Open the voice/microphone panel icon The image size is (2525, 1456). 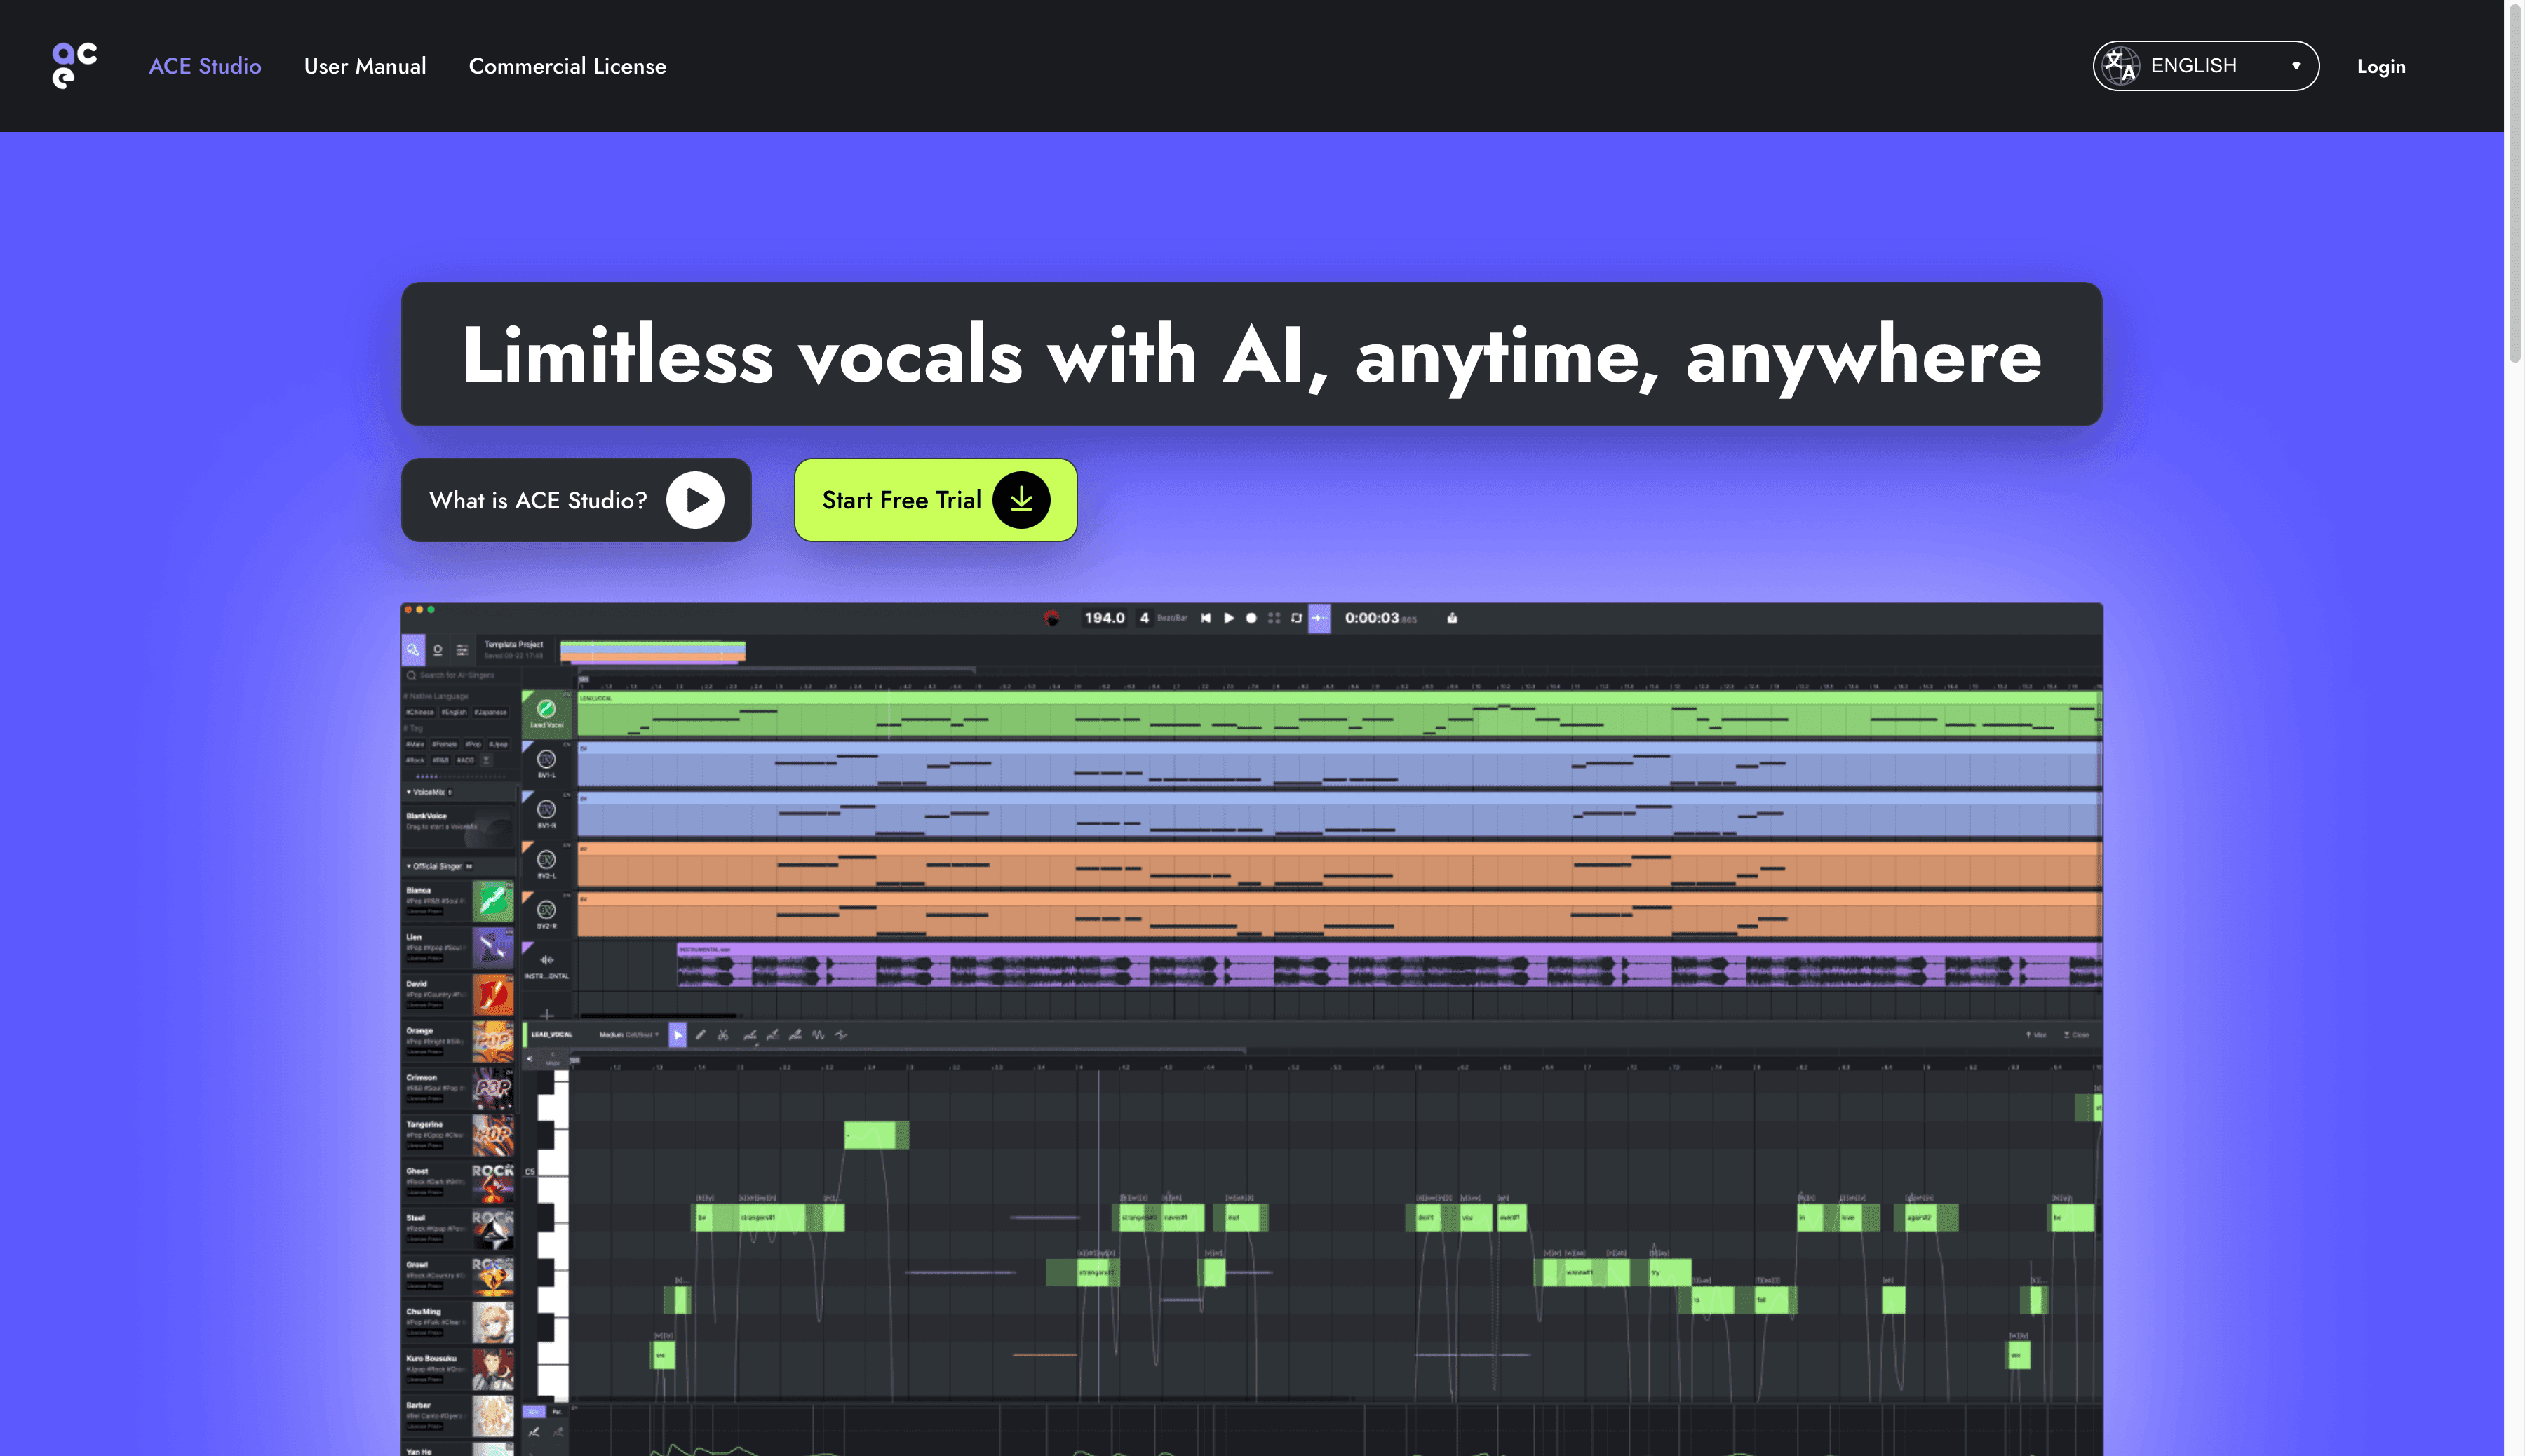click(x=438, y=650)
